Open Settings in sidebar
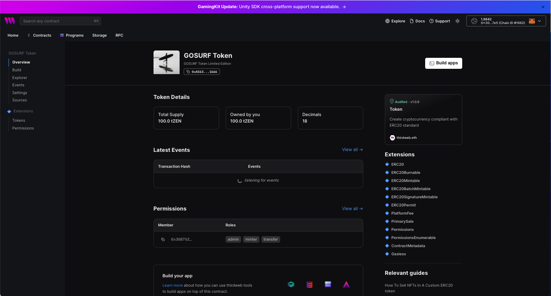Viewport: 551px width, 296px height. 20,93
